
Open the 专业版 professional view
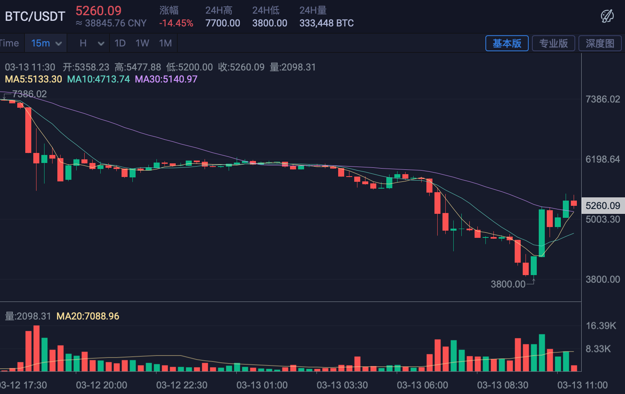tap(553, 43)
